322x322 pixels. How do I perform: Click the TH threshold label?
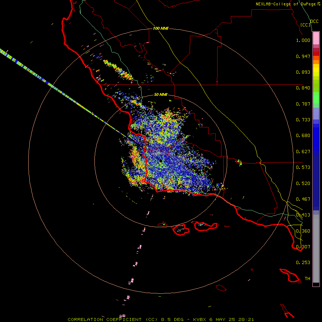click(307, 279)
